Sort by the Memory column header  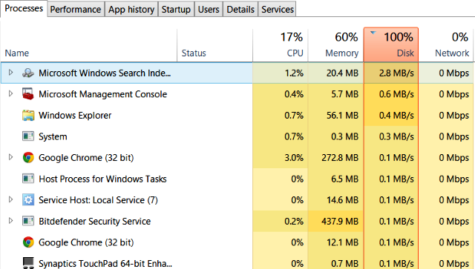pos(335,45)
